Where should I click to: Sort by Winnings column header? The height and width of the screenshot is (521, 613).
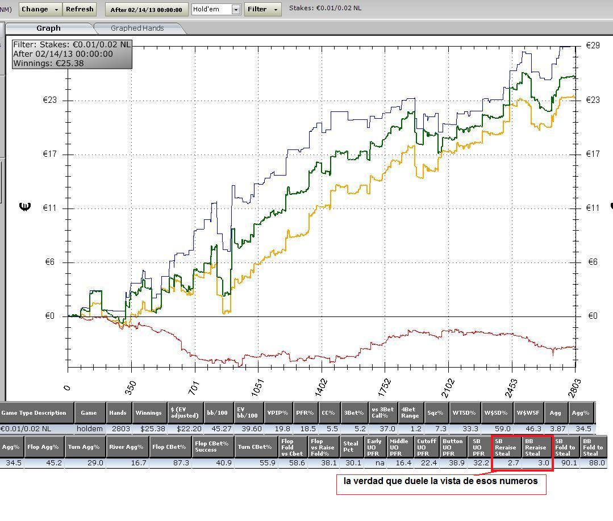149,412
